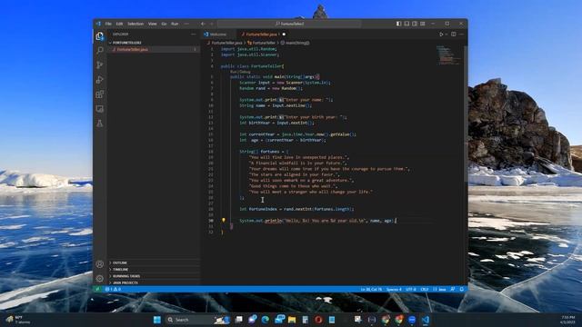
Task: Toggle the bottom panel visibility
Action: (x=406, y=24)
